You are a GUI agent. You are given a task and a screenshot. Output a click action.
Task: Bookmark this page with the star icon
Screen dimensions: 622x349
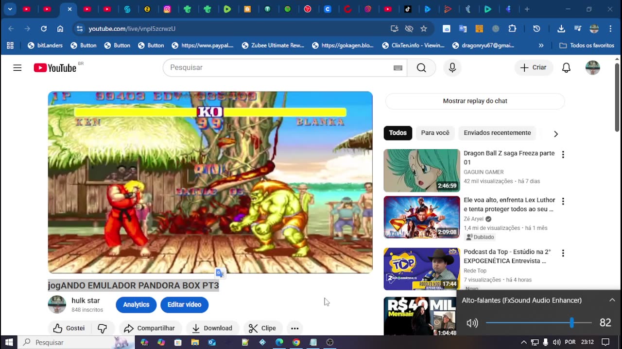[x=424, y=29]
